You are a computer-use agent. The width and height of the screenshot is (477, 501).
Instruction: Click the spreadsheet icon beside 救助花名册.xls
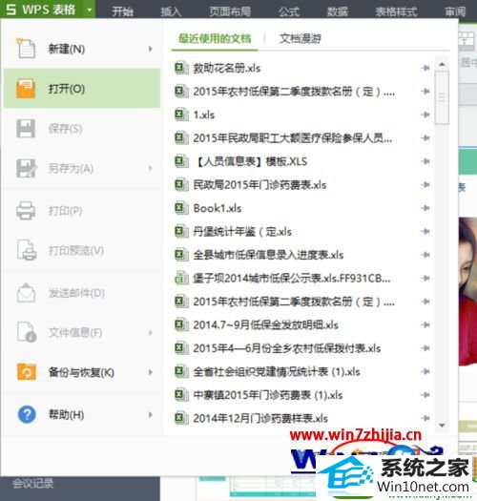[181, 68]
